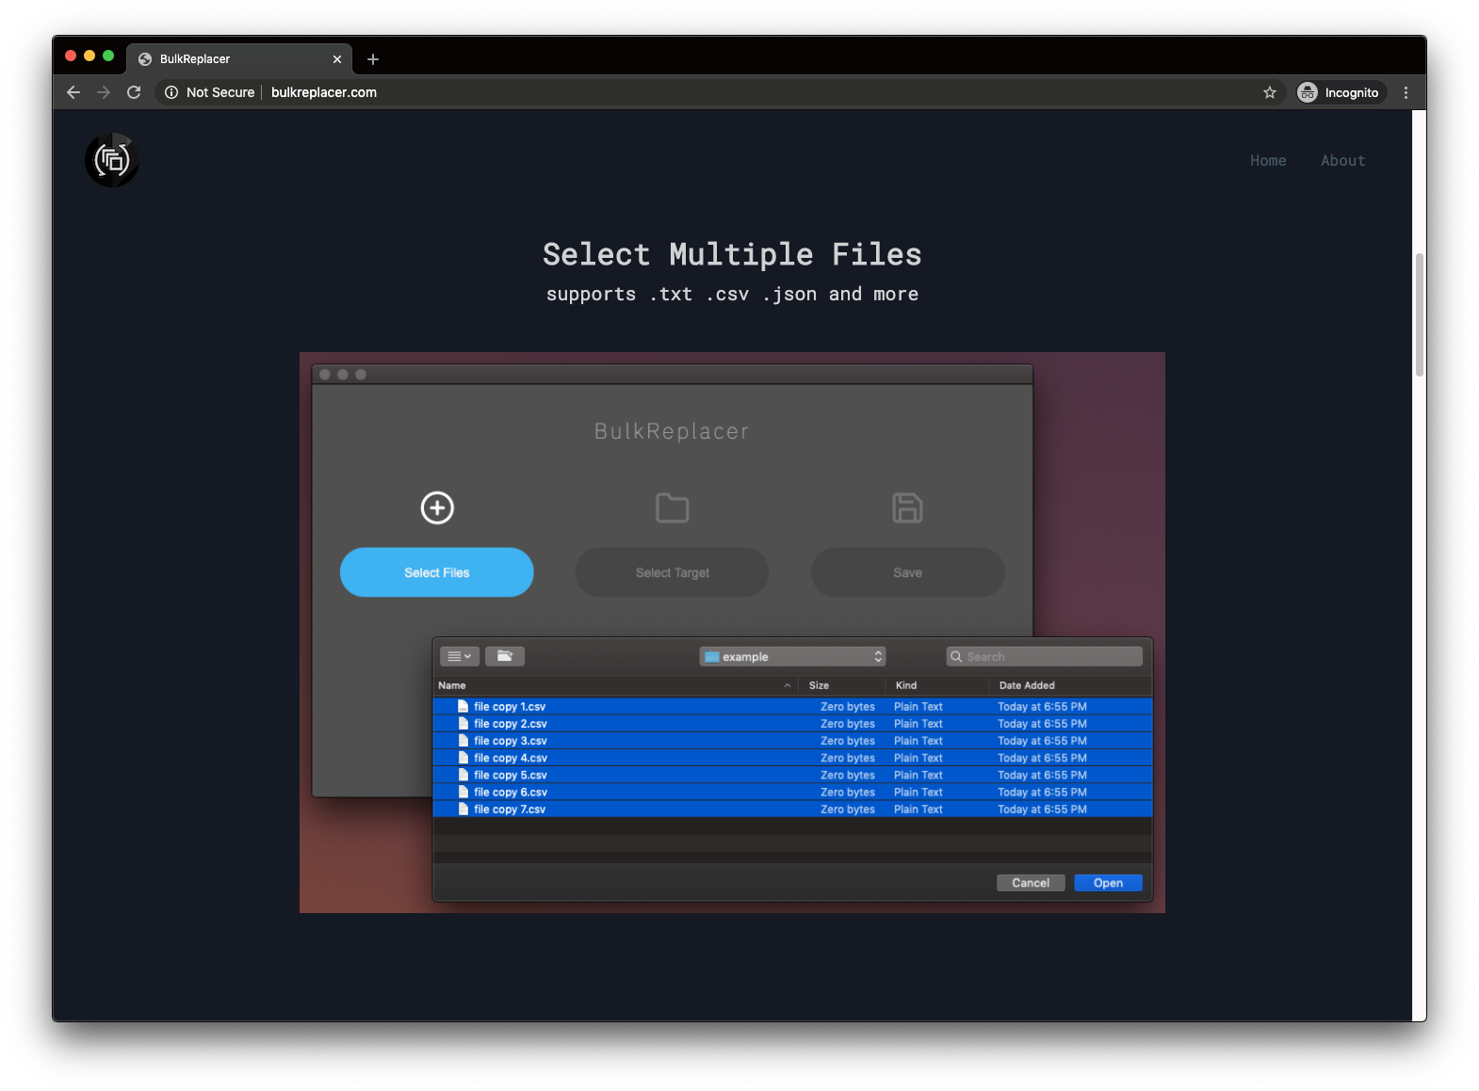Click Open in the file dialog
The width and height of the screenshot is (1479, 1091).
[x=1108, y=883]
